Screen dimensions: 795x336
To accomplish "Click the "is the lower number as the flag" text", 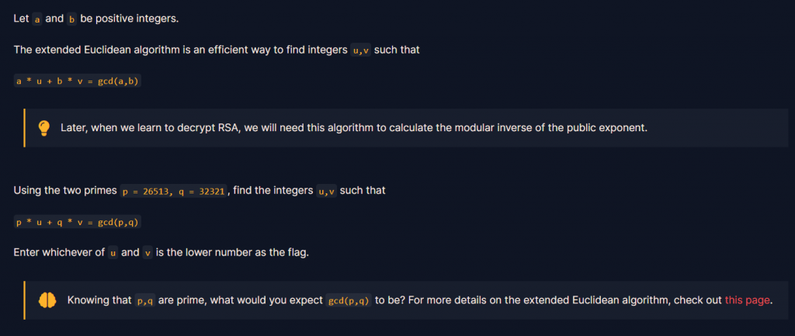I will pyautogui.click(x=232, y=252).
